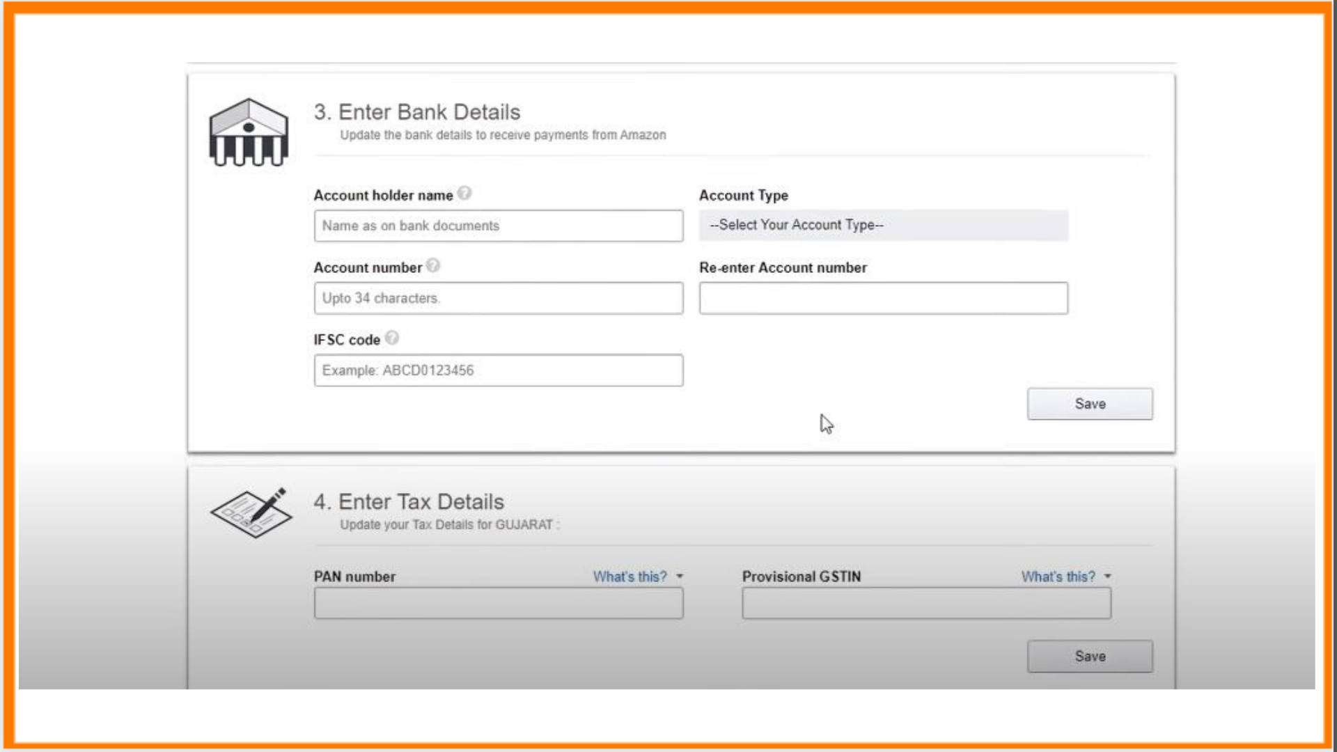Click Save button in bank details section

tap(1089, 403)
